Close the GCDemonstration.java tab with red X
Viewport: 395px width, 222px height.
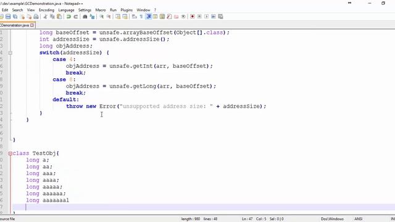[x=32, y=25]
